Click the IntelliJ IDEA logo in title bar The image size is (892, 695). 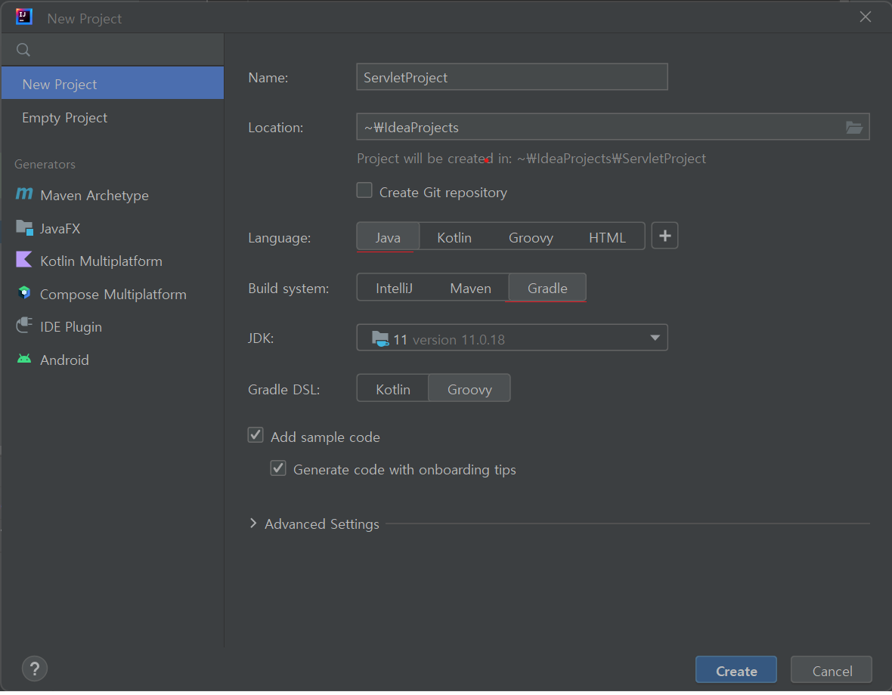(x=24, y=17)
